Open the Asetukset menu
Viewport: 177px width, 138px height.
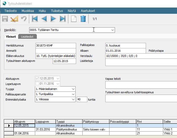point(88,11)
